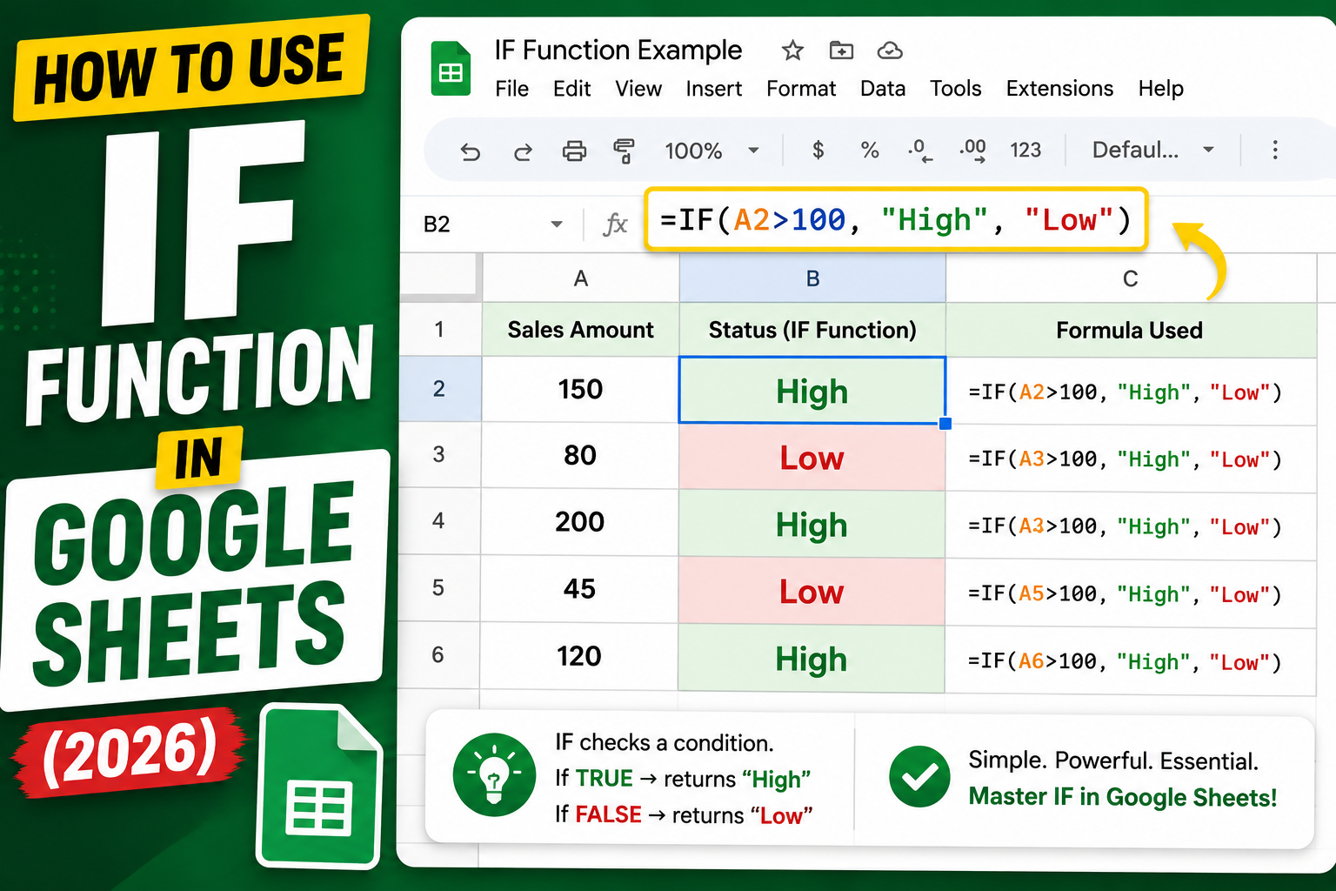The height and width of the screenshot is (891, 1336).
Task: Open the zoom 100% dropdown
Action: 711,151
